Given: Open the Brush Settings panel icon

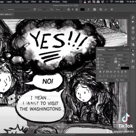Looking at the screenshot, I should pyautogui.click(x=133, y=39).
